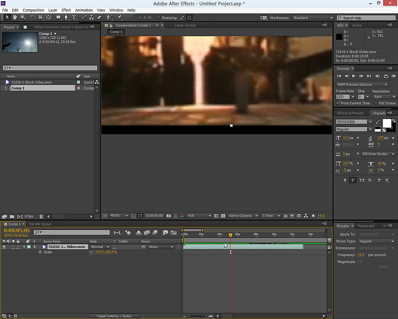This screenshot has height=319, width=398.
Task: Click the white fill color swatch
Action: pyautogui.click(x=387, y=124)
